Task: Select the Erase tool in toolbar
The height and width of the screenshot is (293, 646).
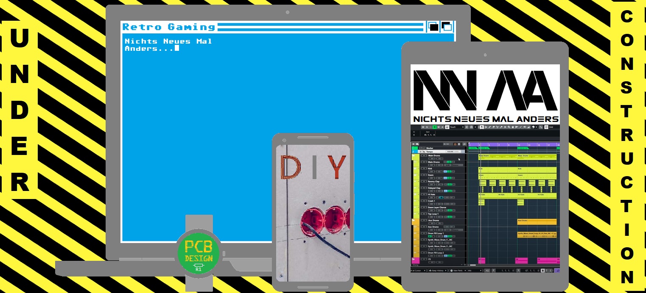Action: tap(494, 127)
